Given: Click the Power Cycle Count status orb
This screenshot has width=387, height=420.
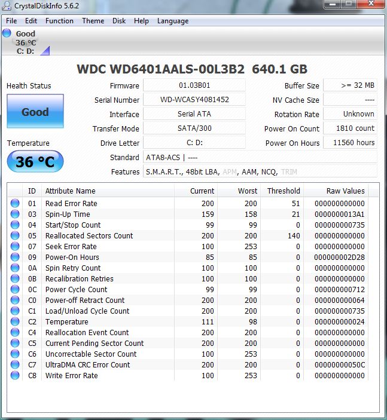Looking at the screenshot, I should point(15,289).
